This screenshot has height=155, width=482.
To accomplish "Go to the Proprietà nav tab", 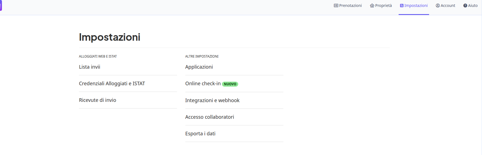I will click(x=381, y=6).
